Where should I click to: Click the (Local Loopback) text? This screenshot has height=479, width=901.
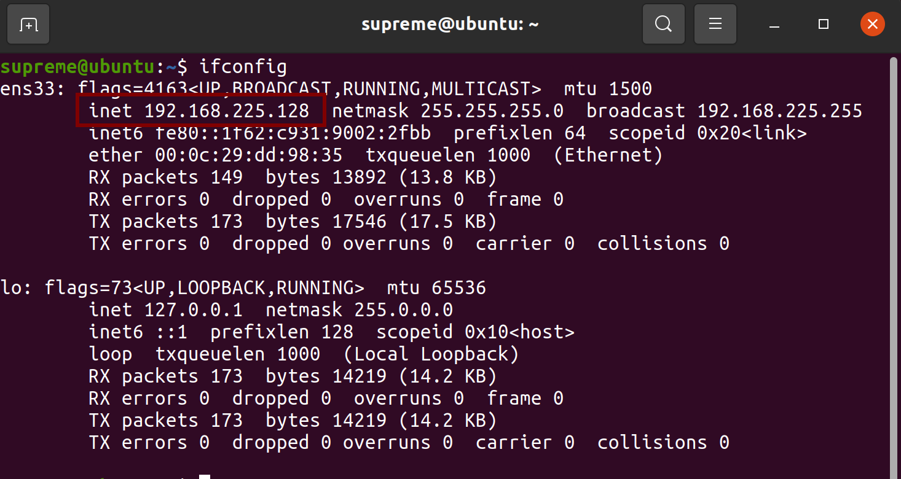click(431, 354)
